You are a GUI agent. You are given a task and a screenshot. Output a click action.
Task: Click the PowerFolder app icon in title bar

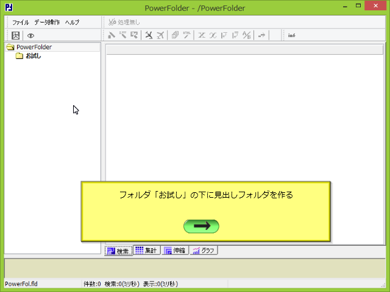point(9,7)
